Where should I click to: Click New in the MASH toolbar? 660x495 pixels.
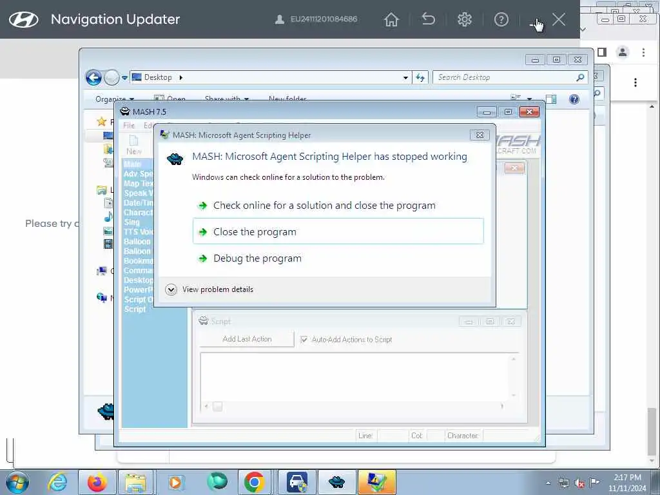click(134, 145)
